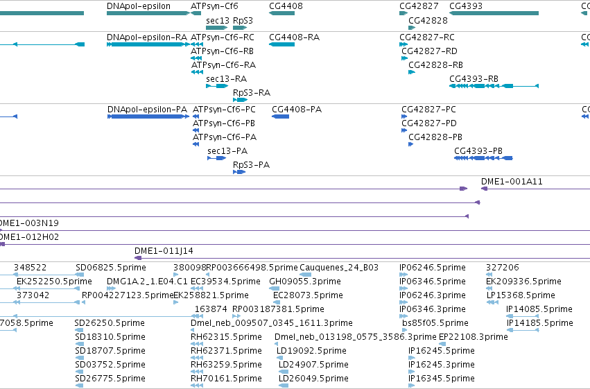590x389 pixels.
Task: Select the SD06825.5prime EST label
Action: (x=111, y=268)
